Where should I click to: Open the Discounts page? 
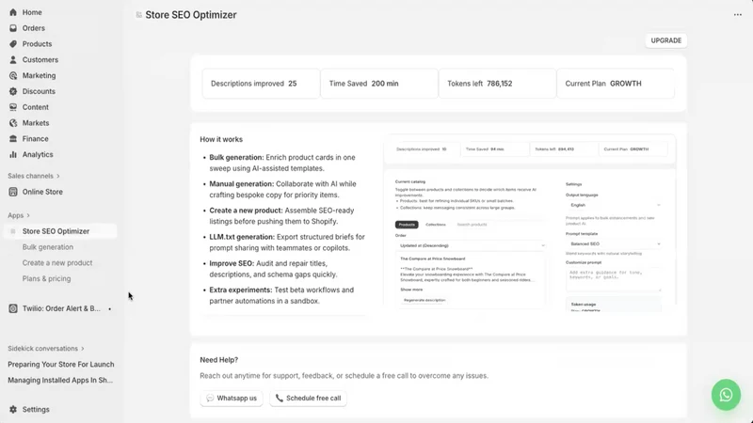pos(39,91)
